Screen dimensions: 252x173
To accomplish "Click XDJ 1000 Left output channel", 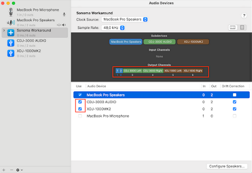I will point(173,71).
